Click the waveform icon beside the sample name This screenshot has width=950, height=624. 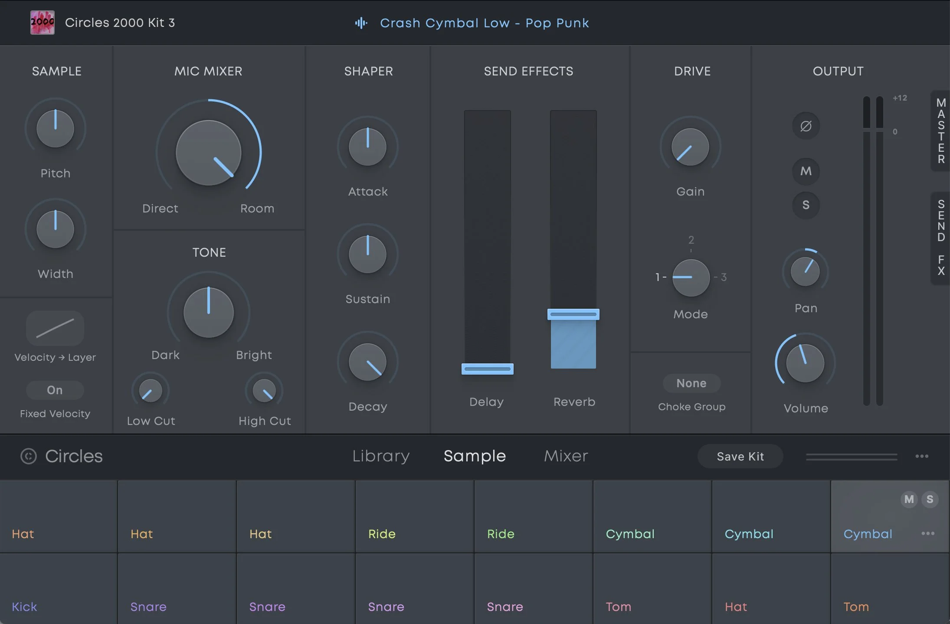pos(361,23)
